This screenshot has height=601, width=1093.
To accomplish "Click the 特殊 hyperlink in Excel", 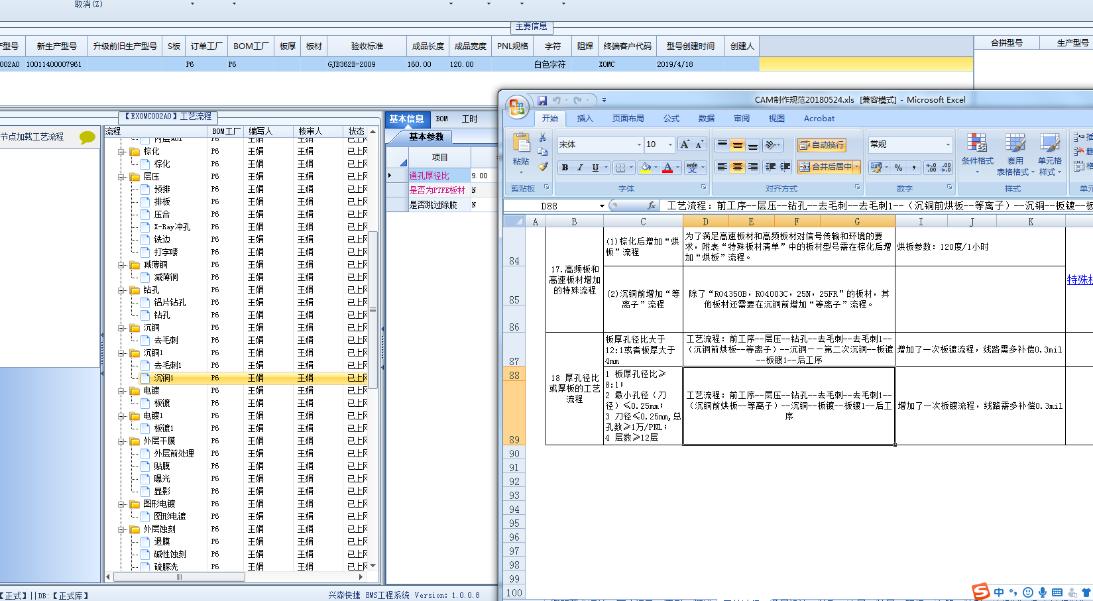I will point(1080,280).
